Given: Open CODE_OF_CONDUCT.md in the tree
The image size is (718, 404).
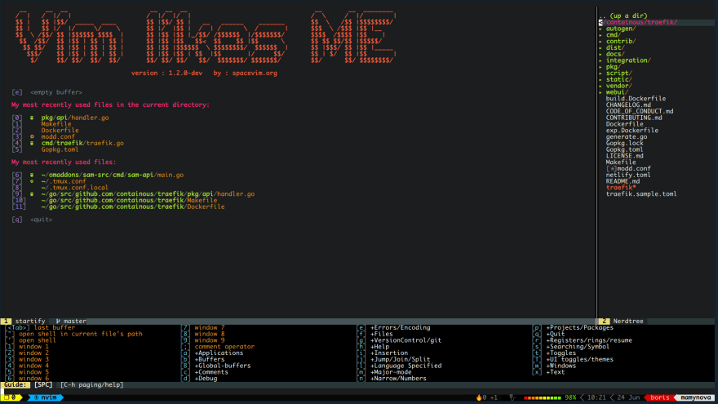Looking at the screenshot, I should pos(639,111).
